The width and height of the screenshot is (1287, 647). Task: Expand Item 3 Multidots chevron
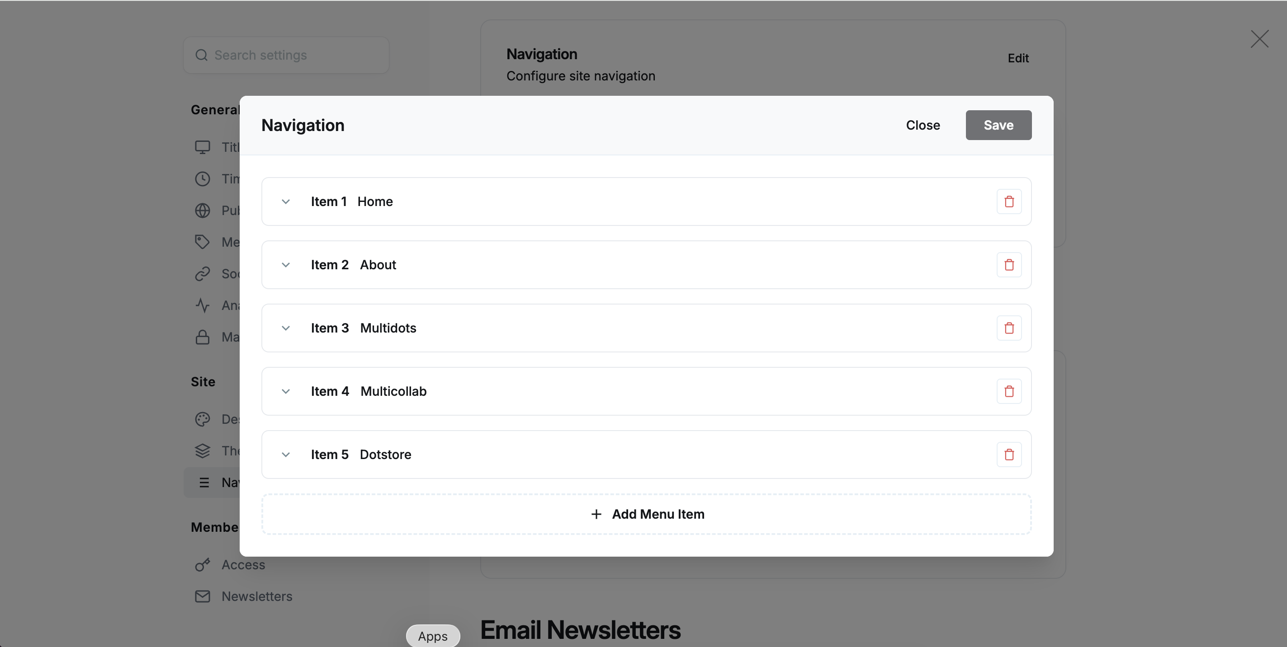point(286,328)
